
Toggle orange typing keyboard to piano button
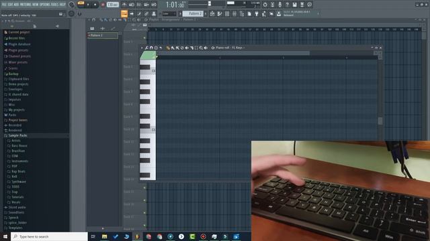[124, 13]
